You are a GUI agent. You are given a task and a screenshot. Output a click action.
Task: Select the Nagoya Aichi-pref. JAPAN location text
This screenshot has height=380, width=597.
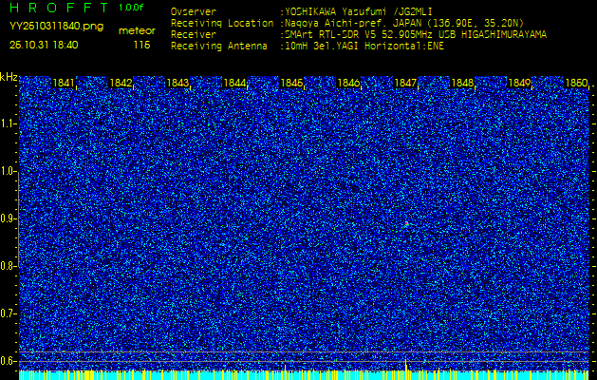point(401,23)
